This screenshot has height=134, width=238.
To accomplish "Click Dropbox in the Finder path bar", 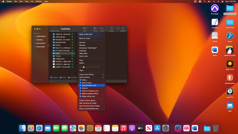I will pyautogui.click(x=55, y=77).
